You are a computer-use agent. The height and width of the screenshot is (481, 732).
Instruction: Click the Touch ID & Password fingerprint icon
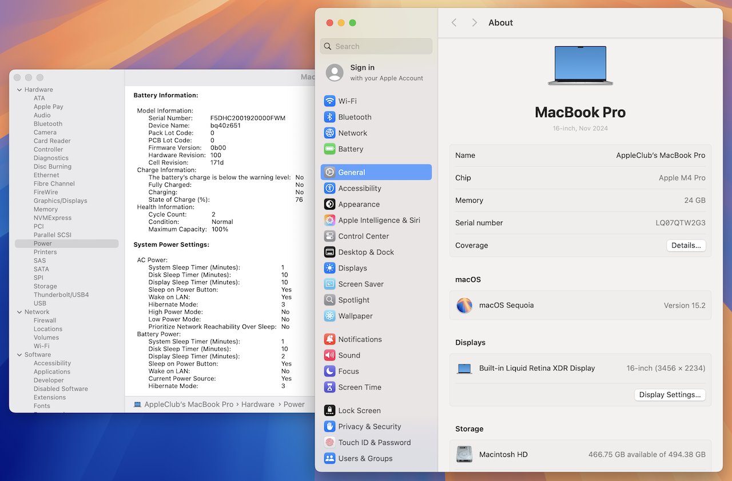pos(329,443)
